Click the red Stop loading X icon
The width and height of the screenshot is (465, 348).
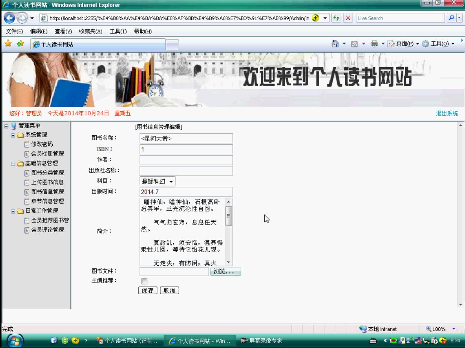348,18
